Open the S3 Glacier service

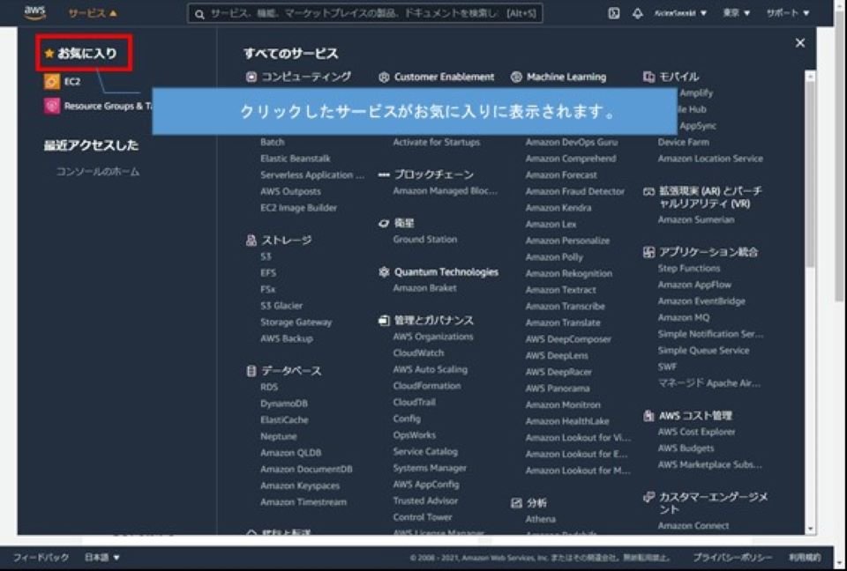pyautogui.click(x=281, y=306)
